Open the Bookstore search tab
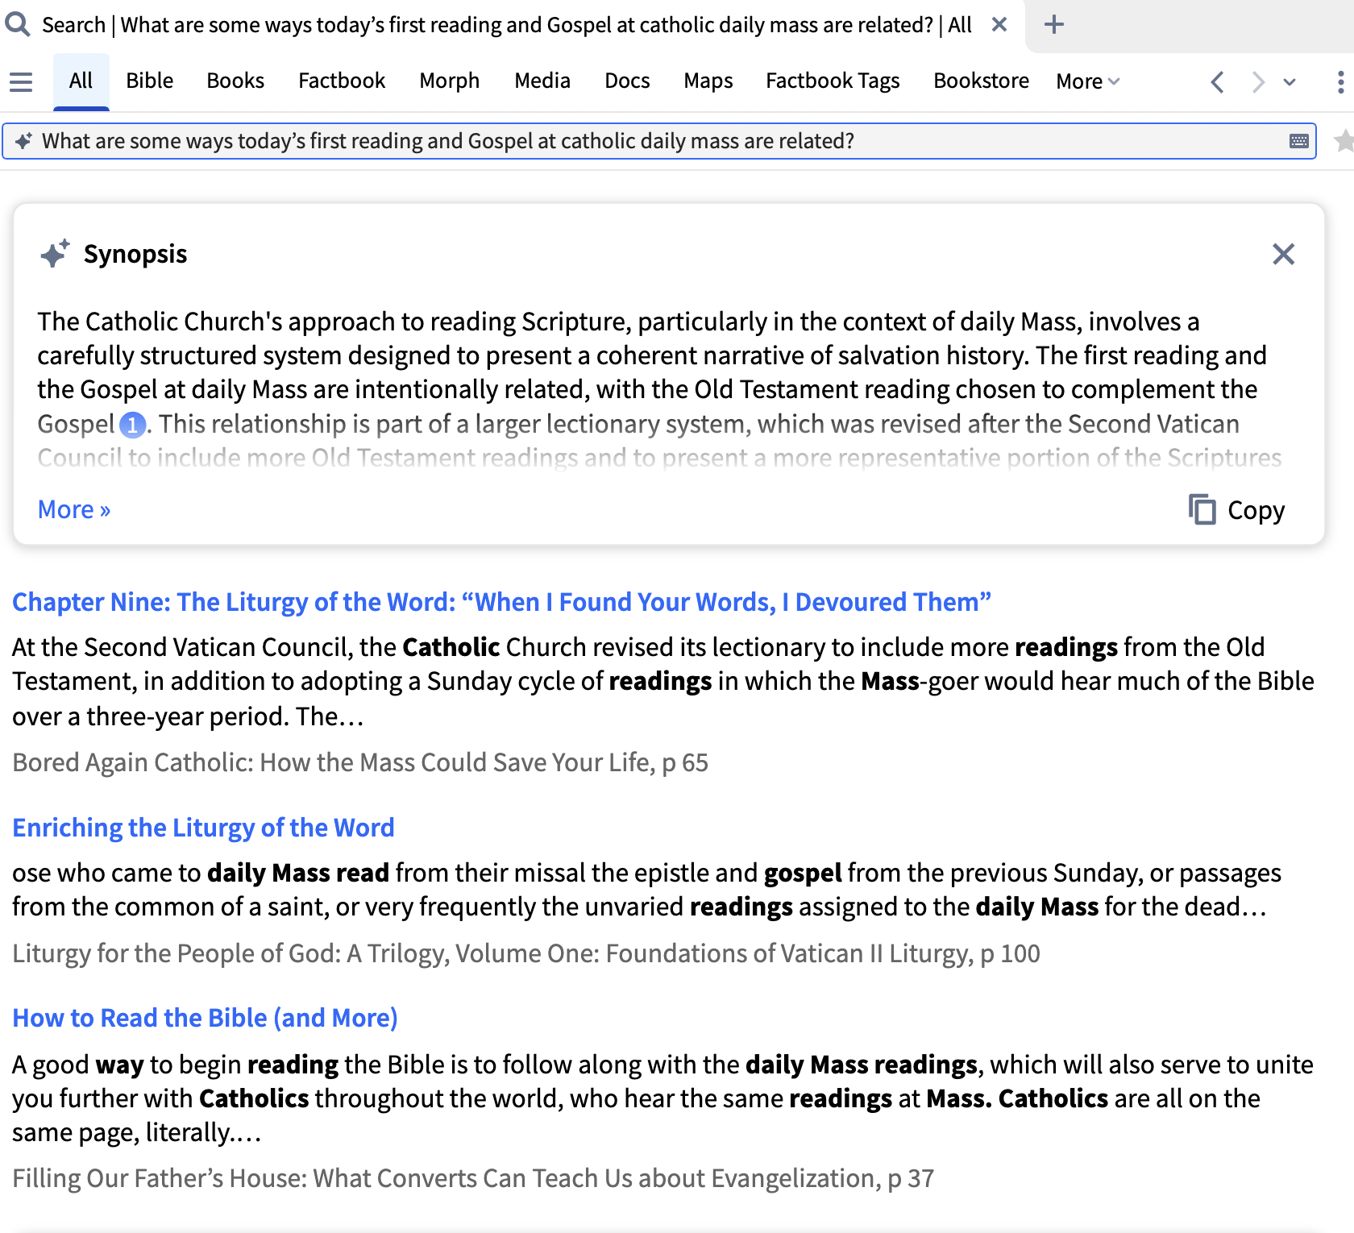 pos(981,81)
